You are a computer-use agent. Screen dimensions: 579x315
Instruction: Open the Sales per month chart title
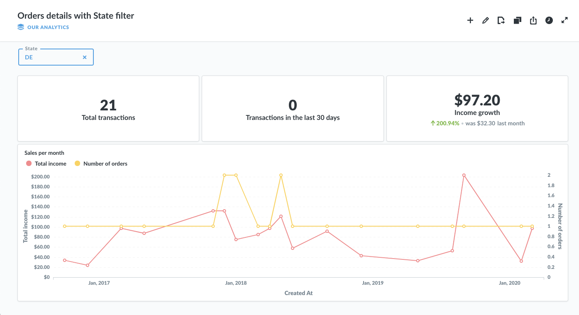(x=44, y=153)
